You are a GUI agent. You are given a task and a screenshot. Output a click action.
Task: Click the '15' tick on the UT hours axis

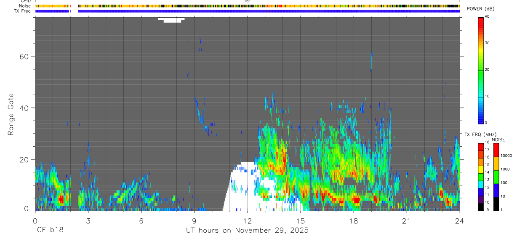[x=301, y=220]
